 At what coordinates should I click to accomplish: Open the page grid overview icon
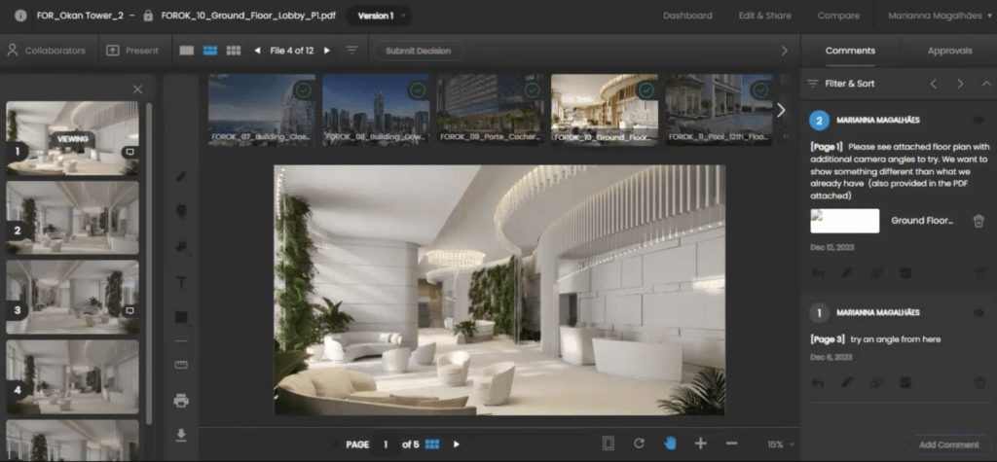click(x=432, y=444)
